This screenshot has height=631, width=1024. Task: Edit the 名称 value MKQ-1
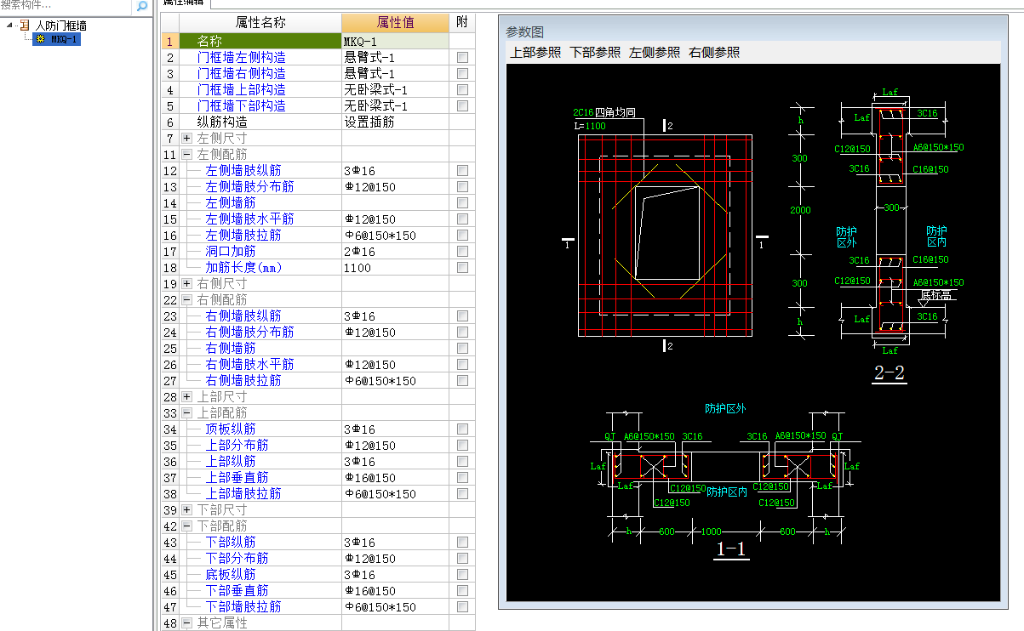tap(395, 41)
